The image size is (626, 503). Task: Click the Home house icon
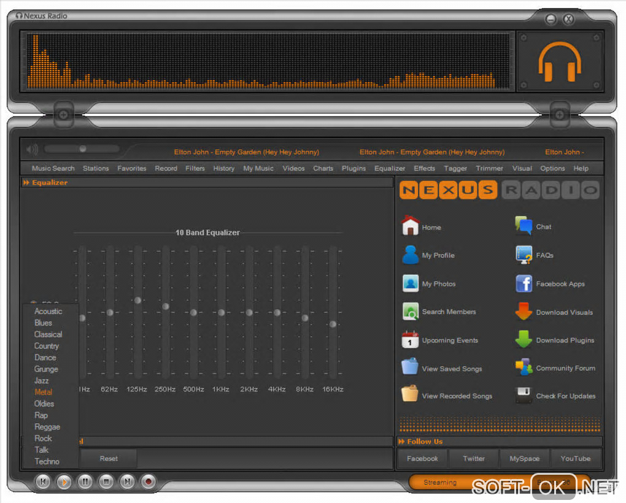click(x=410, y=225)
